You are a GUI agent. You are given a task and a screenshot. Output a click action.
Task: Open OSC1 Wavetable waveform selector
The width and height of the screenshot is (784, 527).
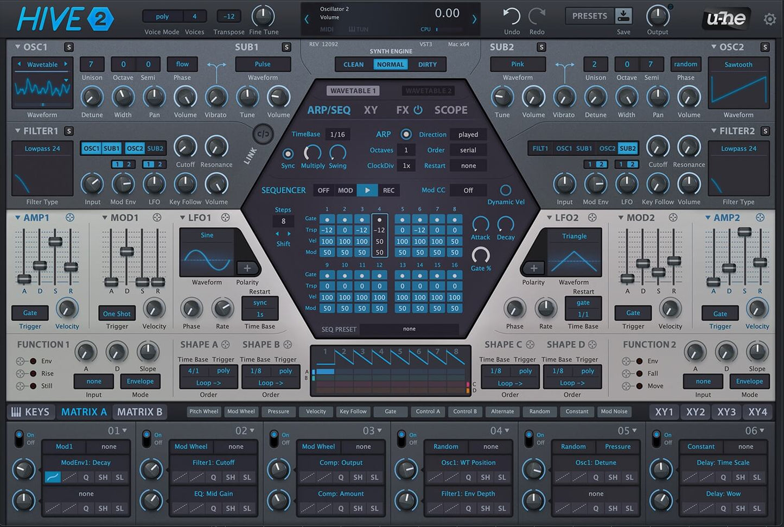click(42, 64)
